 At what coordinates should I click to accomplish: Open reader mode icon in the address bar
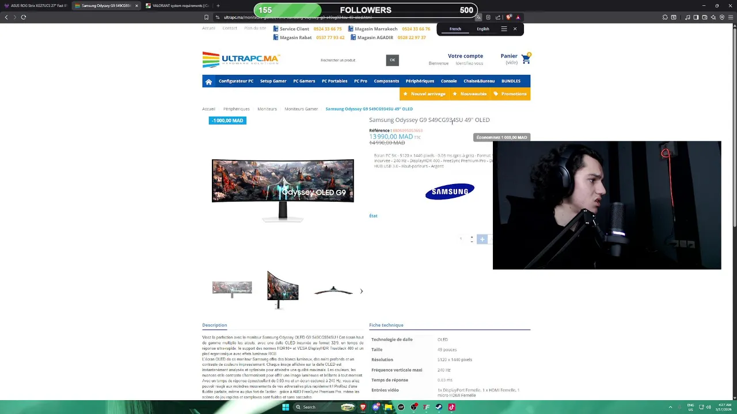(x=488, y=17)
